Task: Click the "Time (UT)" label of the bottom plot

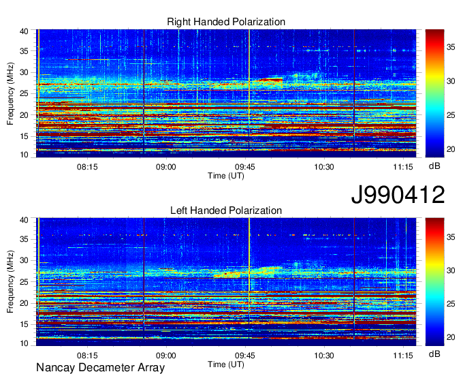Action: (226, 364)
